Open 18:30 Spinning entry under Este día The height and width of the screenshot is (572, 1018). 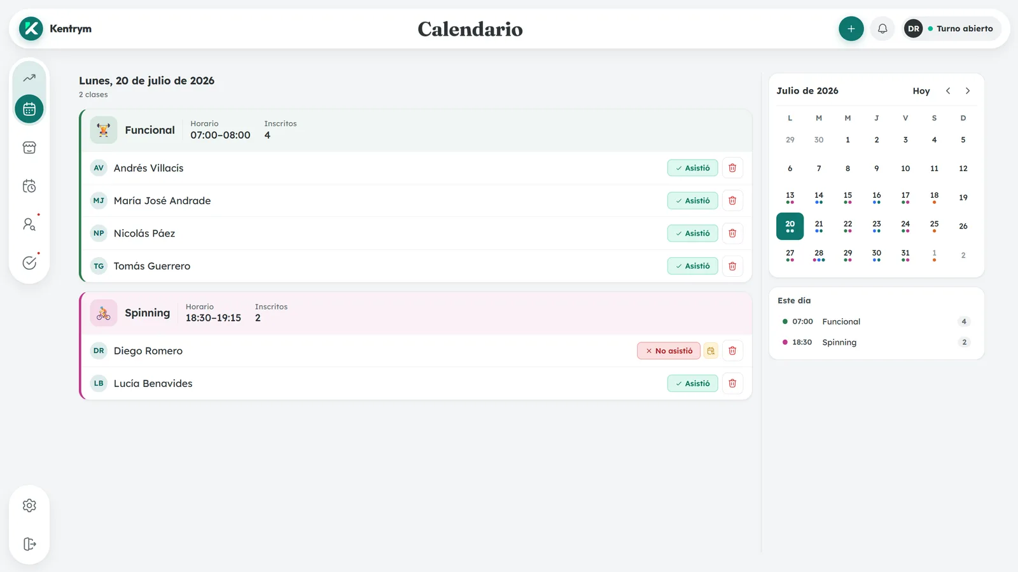click(876, 342)
